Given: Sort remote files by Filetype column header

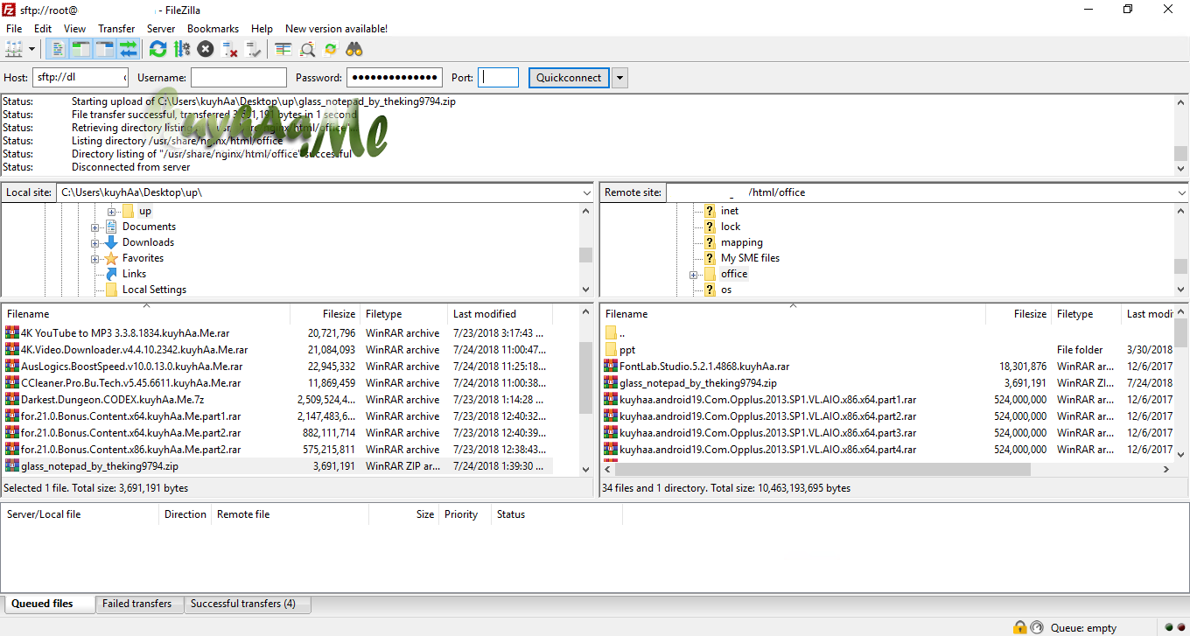Looking at the screenshot, I should (1086, 314).
